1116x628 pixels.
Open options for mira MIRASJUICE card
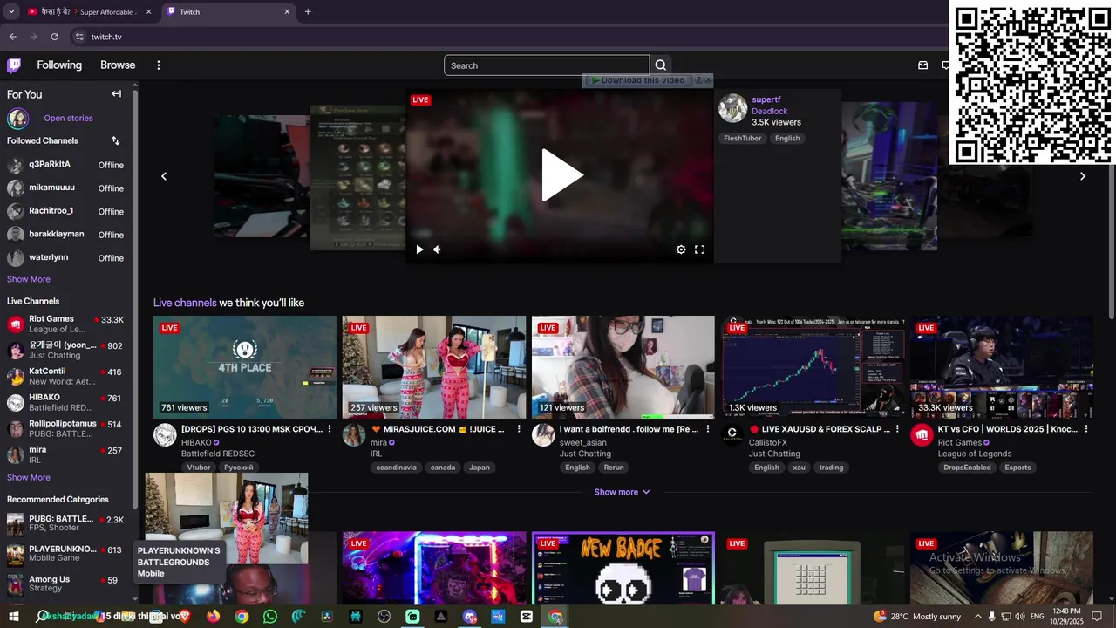[519, 429]
